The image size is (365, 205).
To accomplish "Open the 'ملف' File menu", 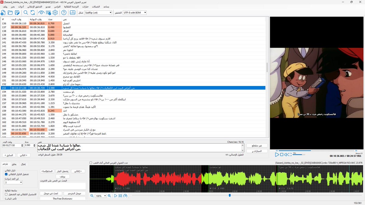I will click(x=5, y=6).
